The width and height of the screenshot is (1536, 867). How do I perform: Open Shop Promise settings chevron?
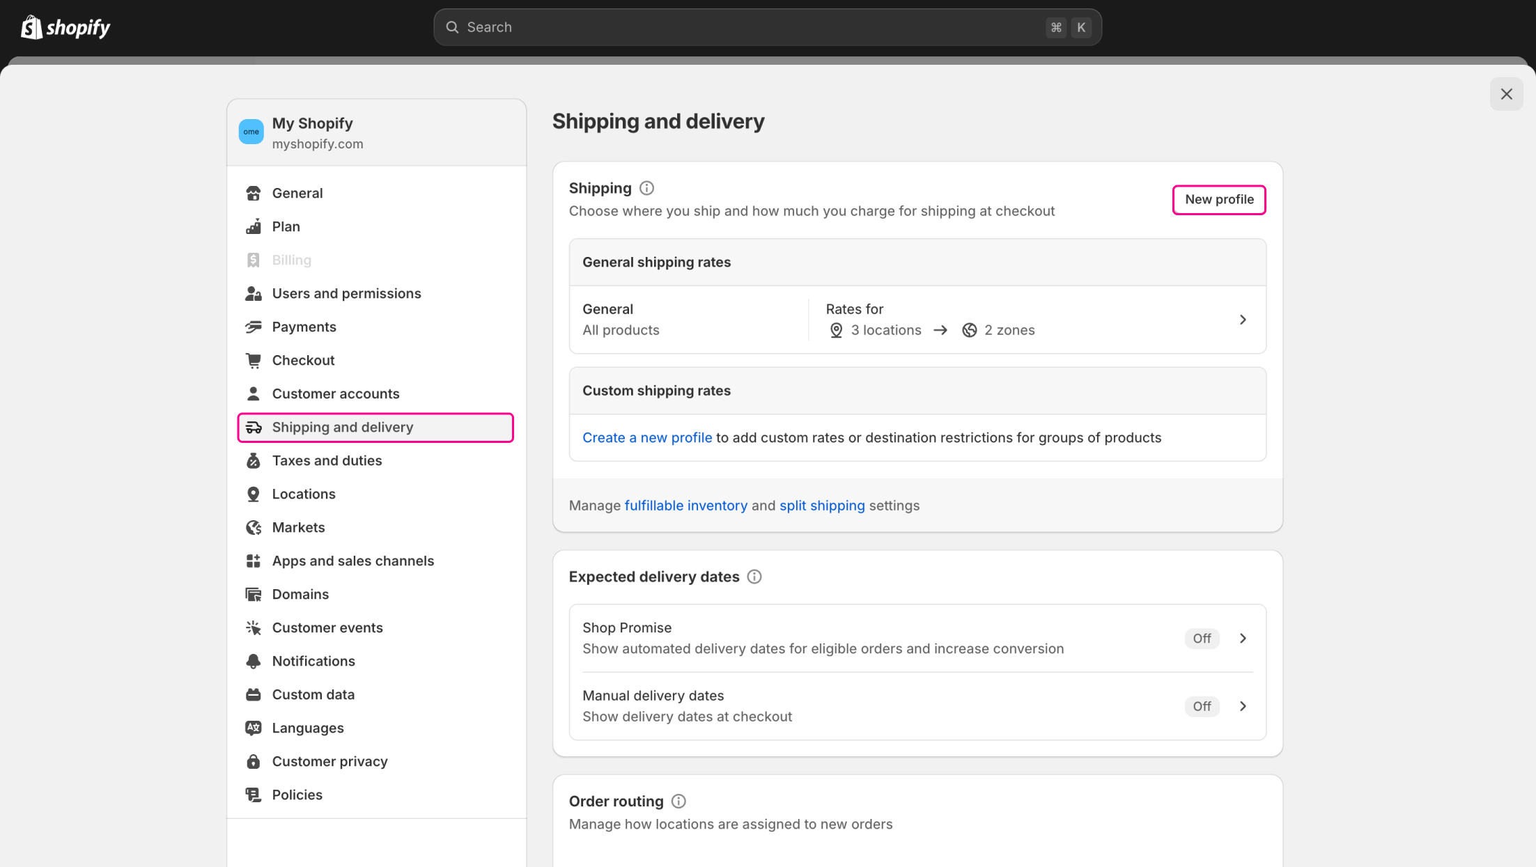coord(1243,638)
